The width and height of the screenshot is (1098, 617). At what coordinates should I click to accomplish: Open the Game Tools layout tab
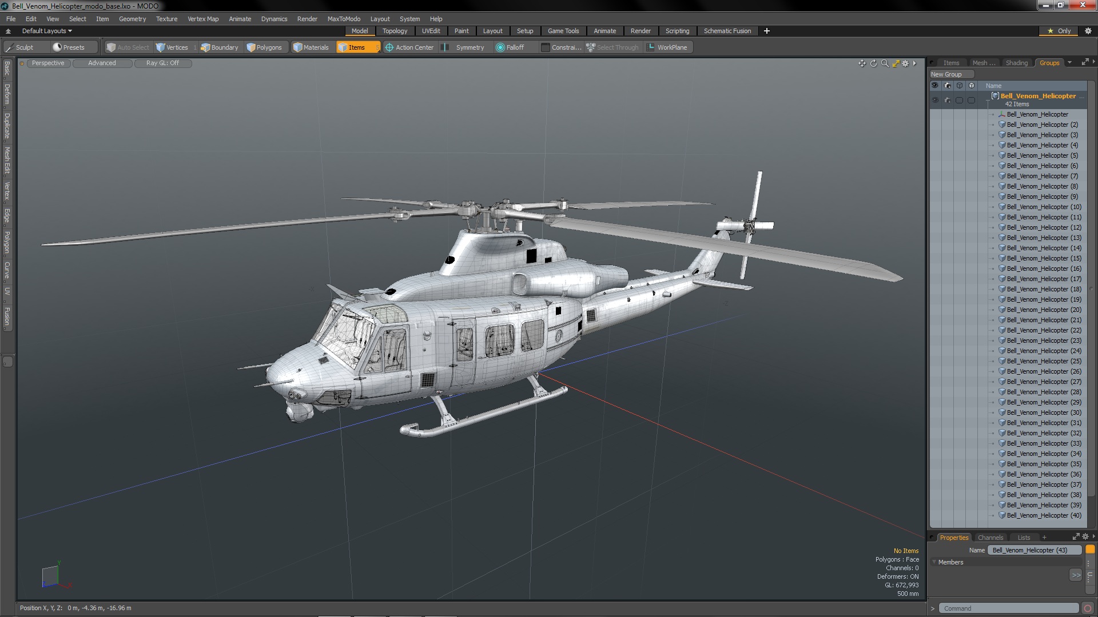(x=563, y=31)
